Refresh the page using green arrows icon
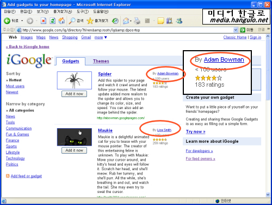The image size is (272, 205). [53, 21]
